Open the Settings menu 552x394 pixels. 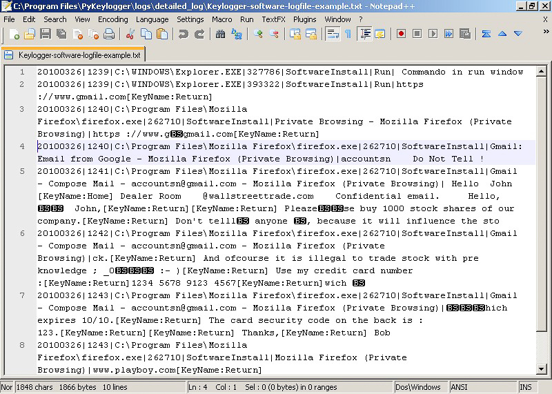point(190,19)
